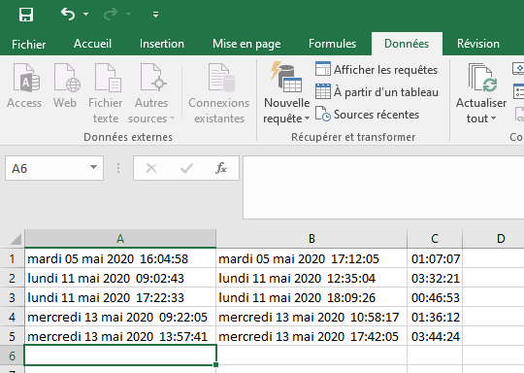Open the Customize Quick Access Toolbar menu
The height and width of the screenshot is (373, 524).
tap(155, 15)
